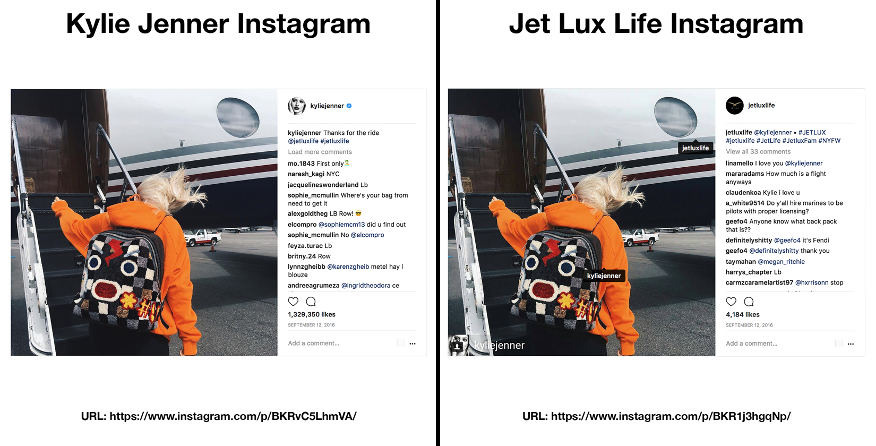Click the tagged-user icon on jetluxlife photo
Viewport: 876px width, 446px height.
coord(457,346)
